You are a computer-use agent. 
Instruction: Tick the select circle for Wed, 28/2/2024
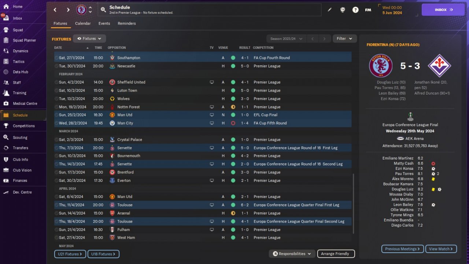(56, 123)
